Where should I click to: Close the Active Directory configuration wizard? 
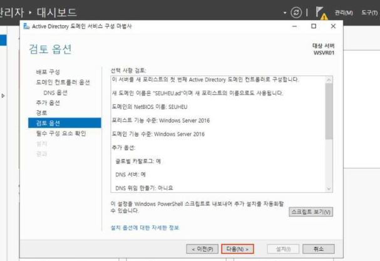pos(333,26)
